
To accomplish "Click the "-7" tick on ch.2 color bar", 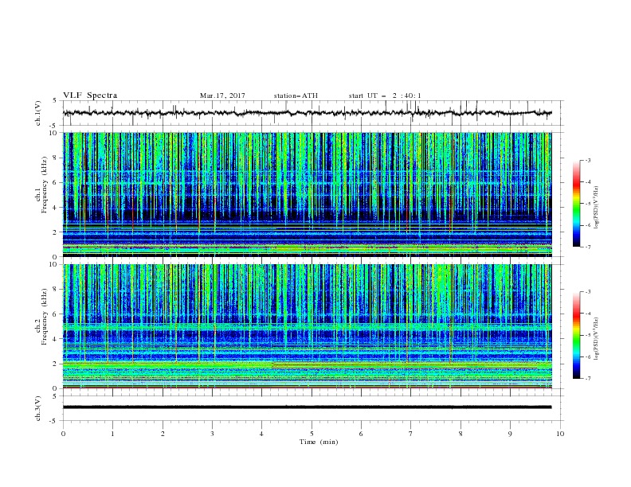I will point(588,379).
